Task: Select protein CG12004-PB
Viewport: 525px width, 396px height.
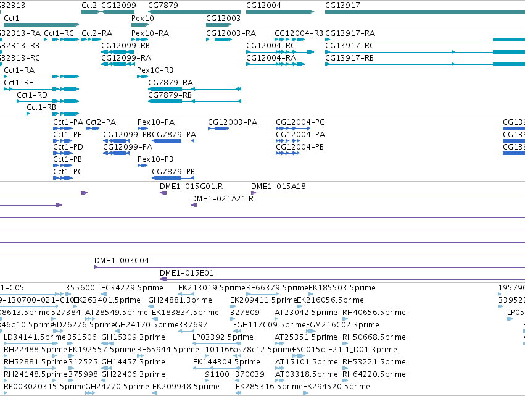Action: tap(300, 147)
